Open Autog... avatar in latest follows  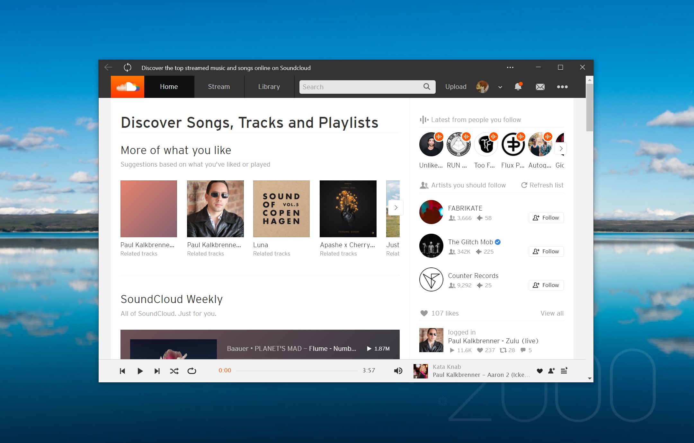[540, 144]
